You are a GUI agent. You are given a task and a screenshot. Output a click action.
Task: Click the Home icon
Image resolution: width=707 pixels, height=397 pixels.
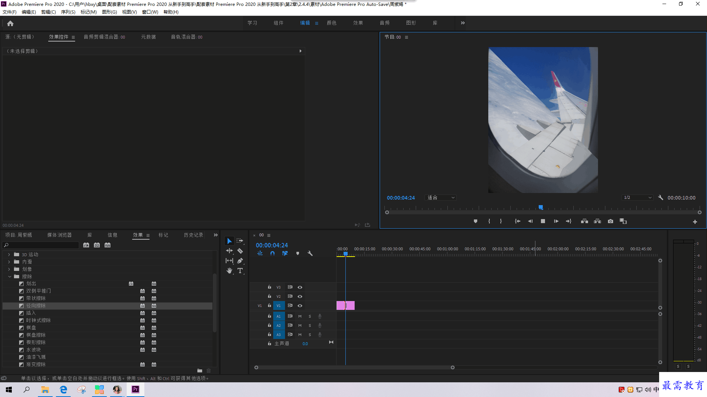tap(10, 23)
